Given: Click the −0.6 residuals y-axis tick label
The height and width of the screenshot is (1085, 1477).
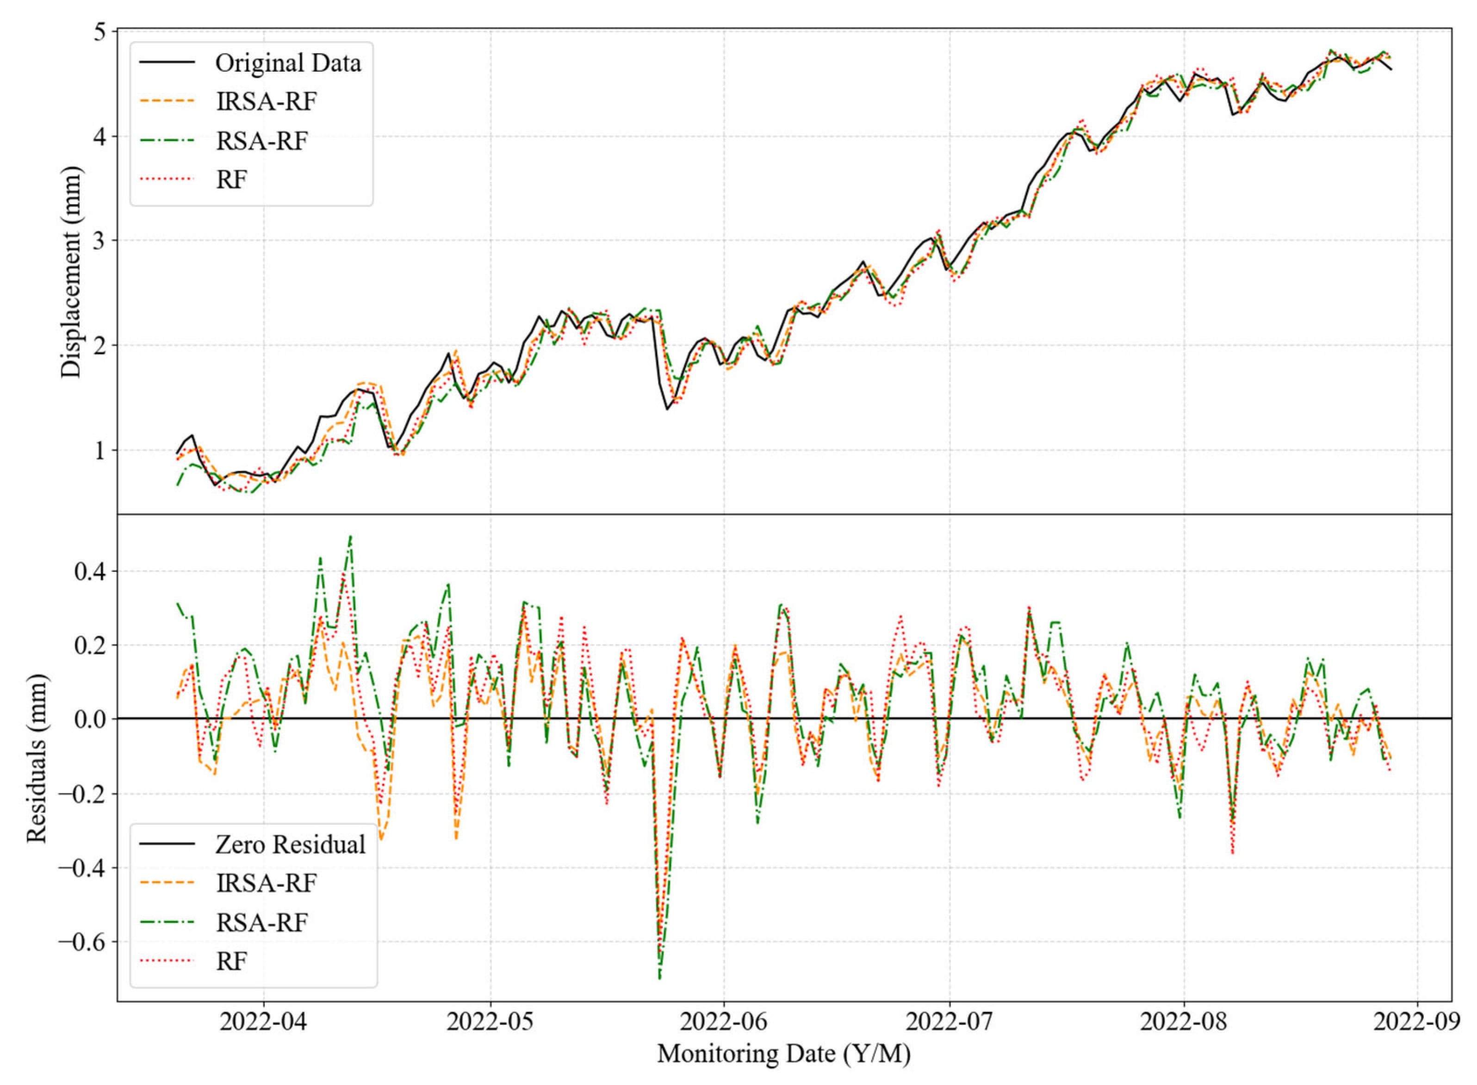Looking at the screenshot, I should [82, 942].
